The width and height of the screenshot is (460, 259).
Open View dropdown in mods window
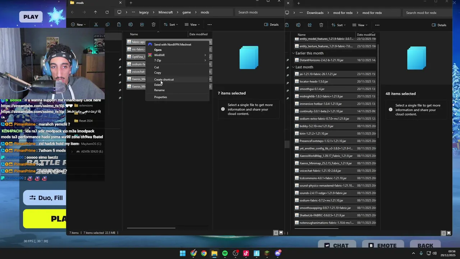192,24
